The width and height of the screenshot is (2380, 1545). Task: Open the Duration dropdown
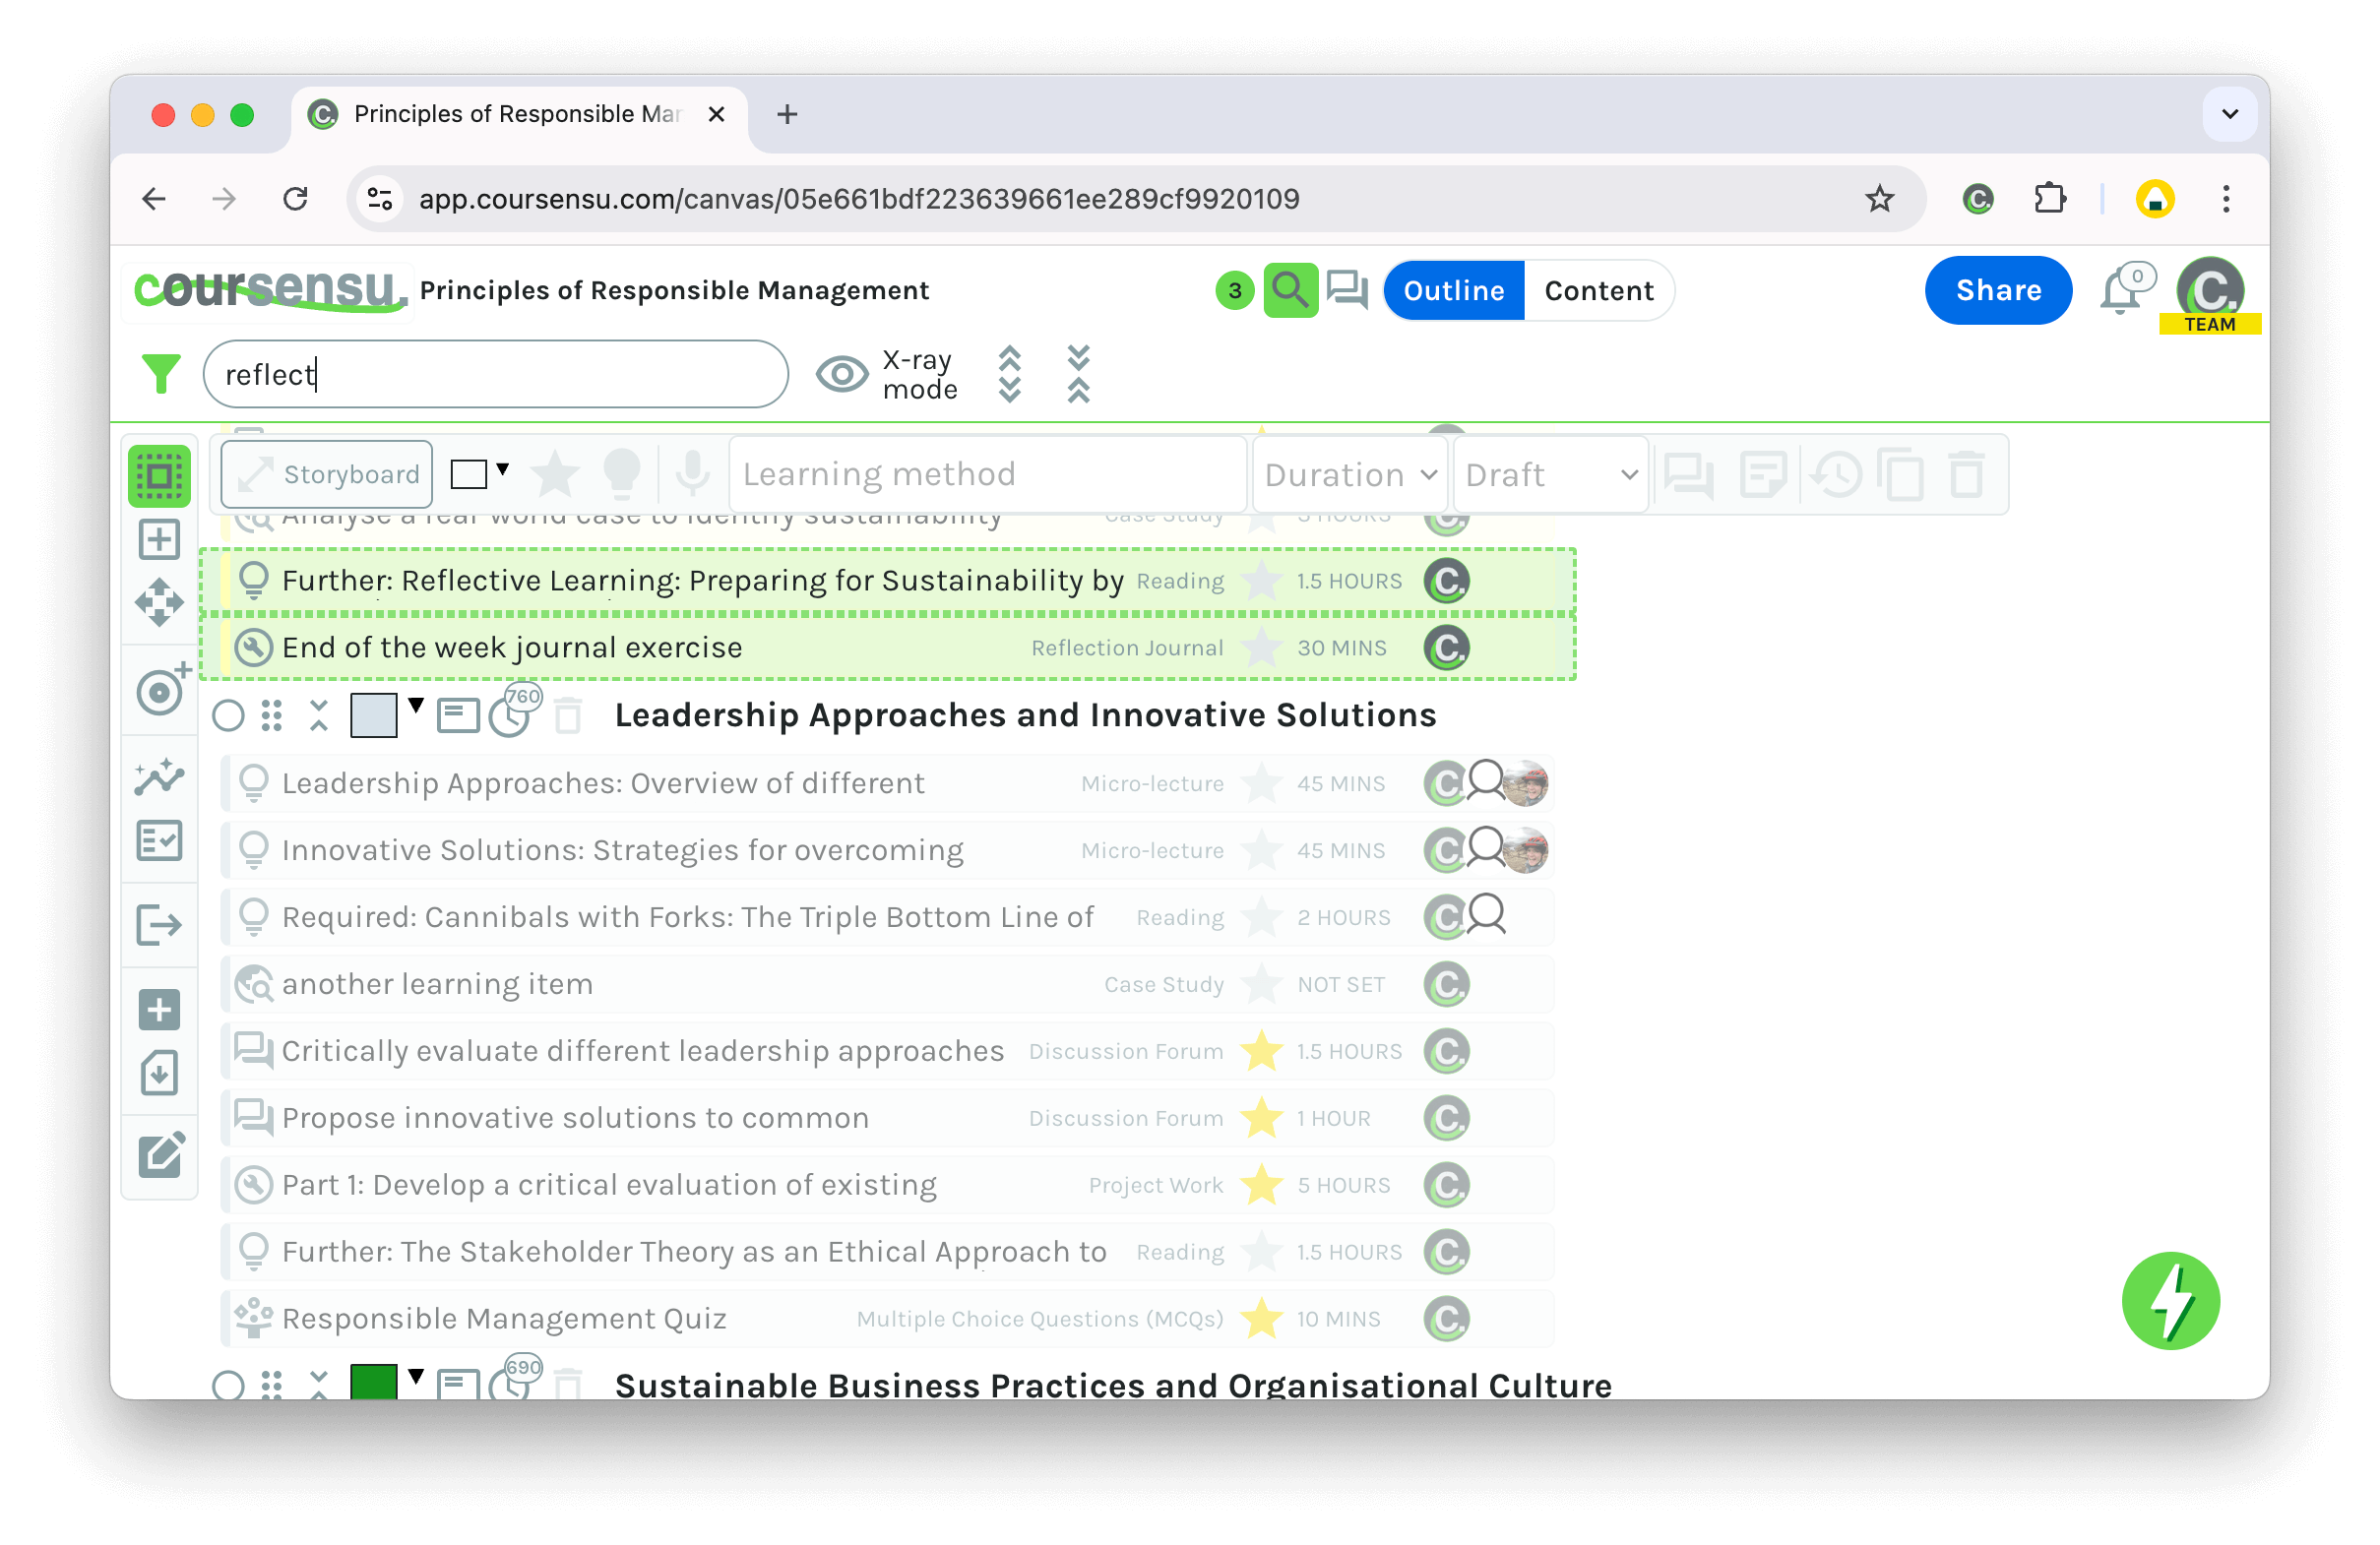[1350, 474]
